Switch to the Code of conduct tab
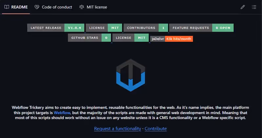Screen dimensions: 262x138 (x=53, y=7)
